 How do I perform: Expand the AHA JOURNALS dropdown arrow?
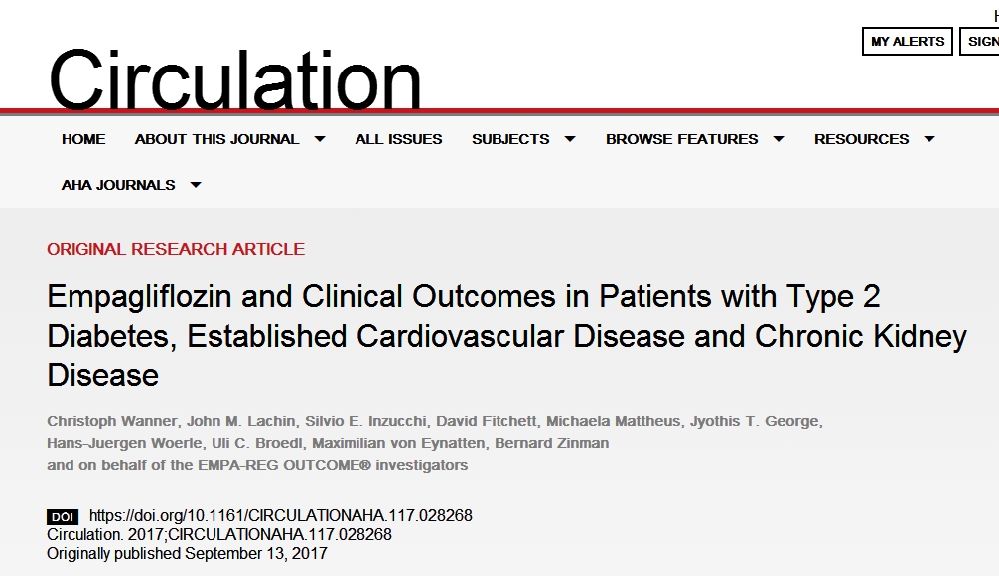pyautogui.click(x=196, y=185)
